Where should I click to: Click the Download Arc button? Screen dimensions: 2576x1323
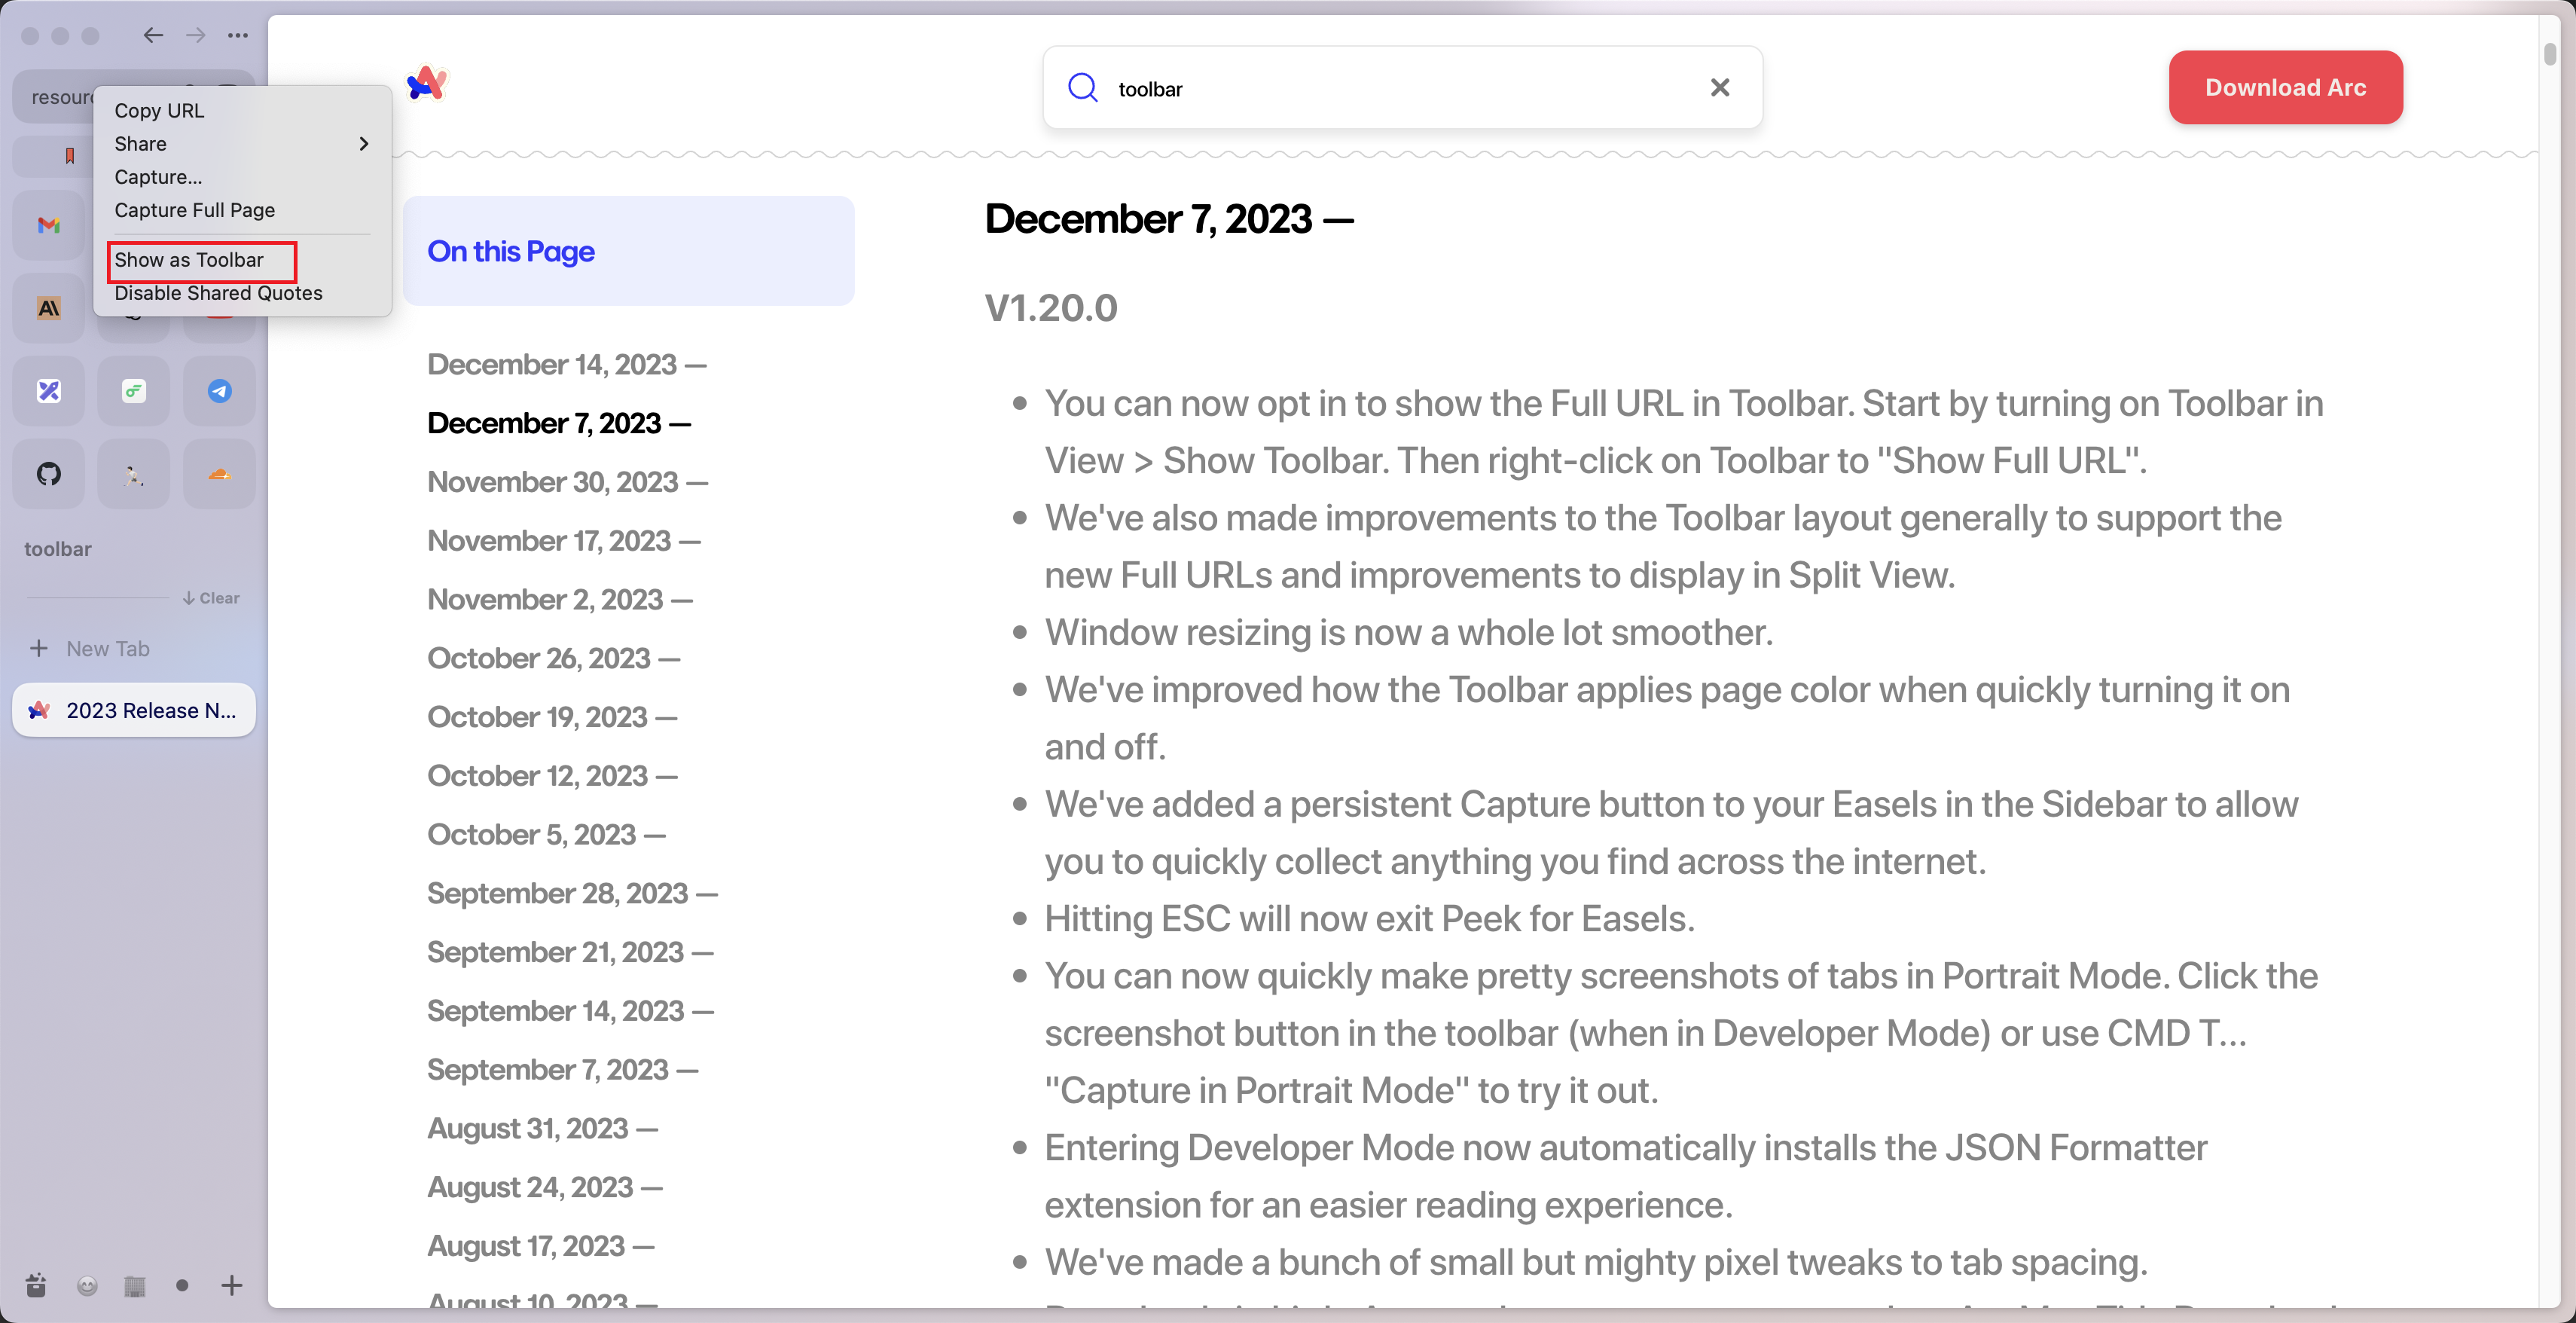2286,87
